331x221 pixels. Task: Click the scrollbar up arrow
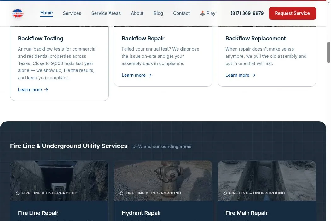(x=328, y=3)
